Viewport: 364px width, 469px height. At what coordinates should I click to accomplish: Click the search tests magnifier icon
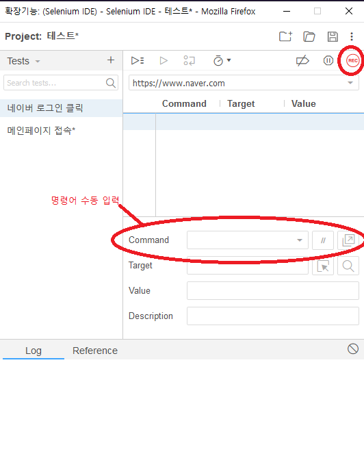(x=111, y=83)
